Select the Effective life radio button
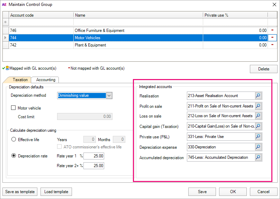The width and height of the screenshot is (280, 199). 14,140
